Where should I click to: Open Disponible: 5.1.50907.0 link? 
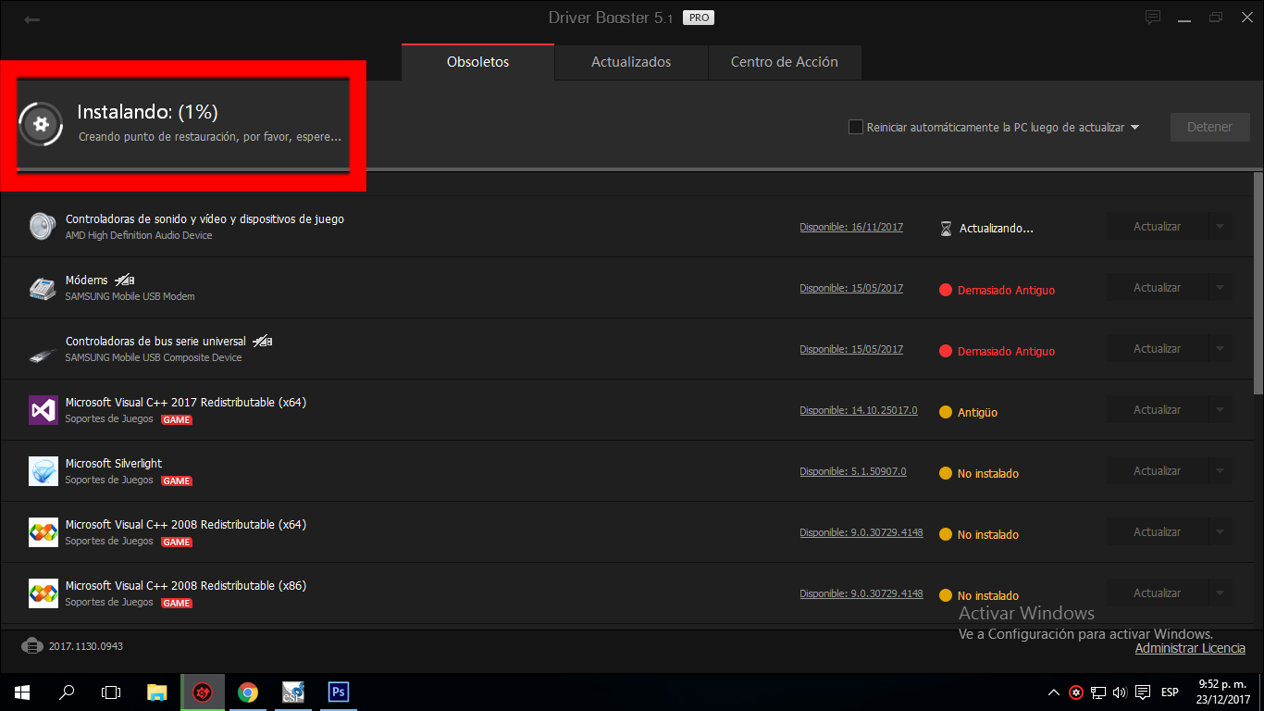click(x=853, y=471)
